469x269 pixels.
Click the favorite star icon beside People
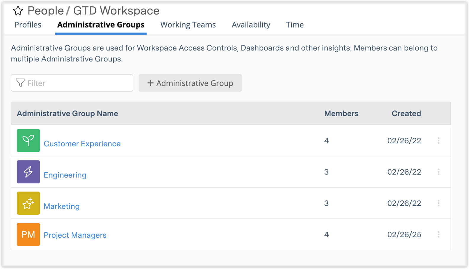pyautogui.click(x=18, y=11)
